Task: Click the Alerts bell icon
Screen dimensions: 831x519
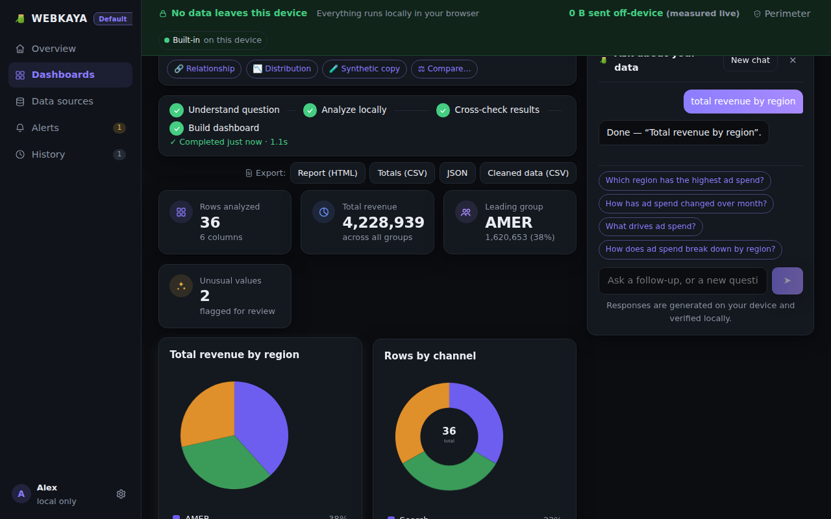Action: click(20, 128)
